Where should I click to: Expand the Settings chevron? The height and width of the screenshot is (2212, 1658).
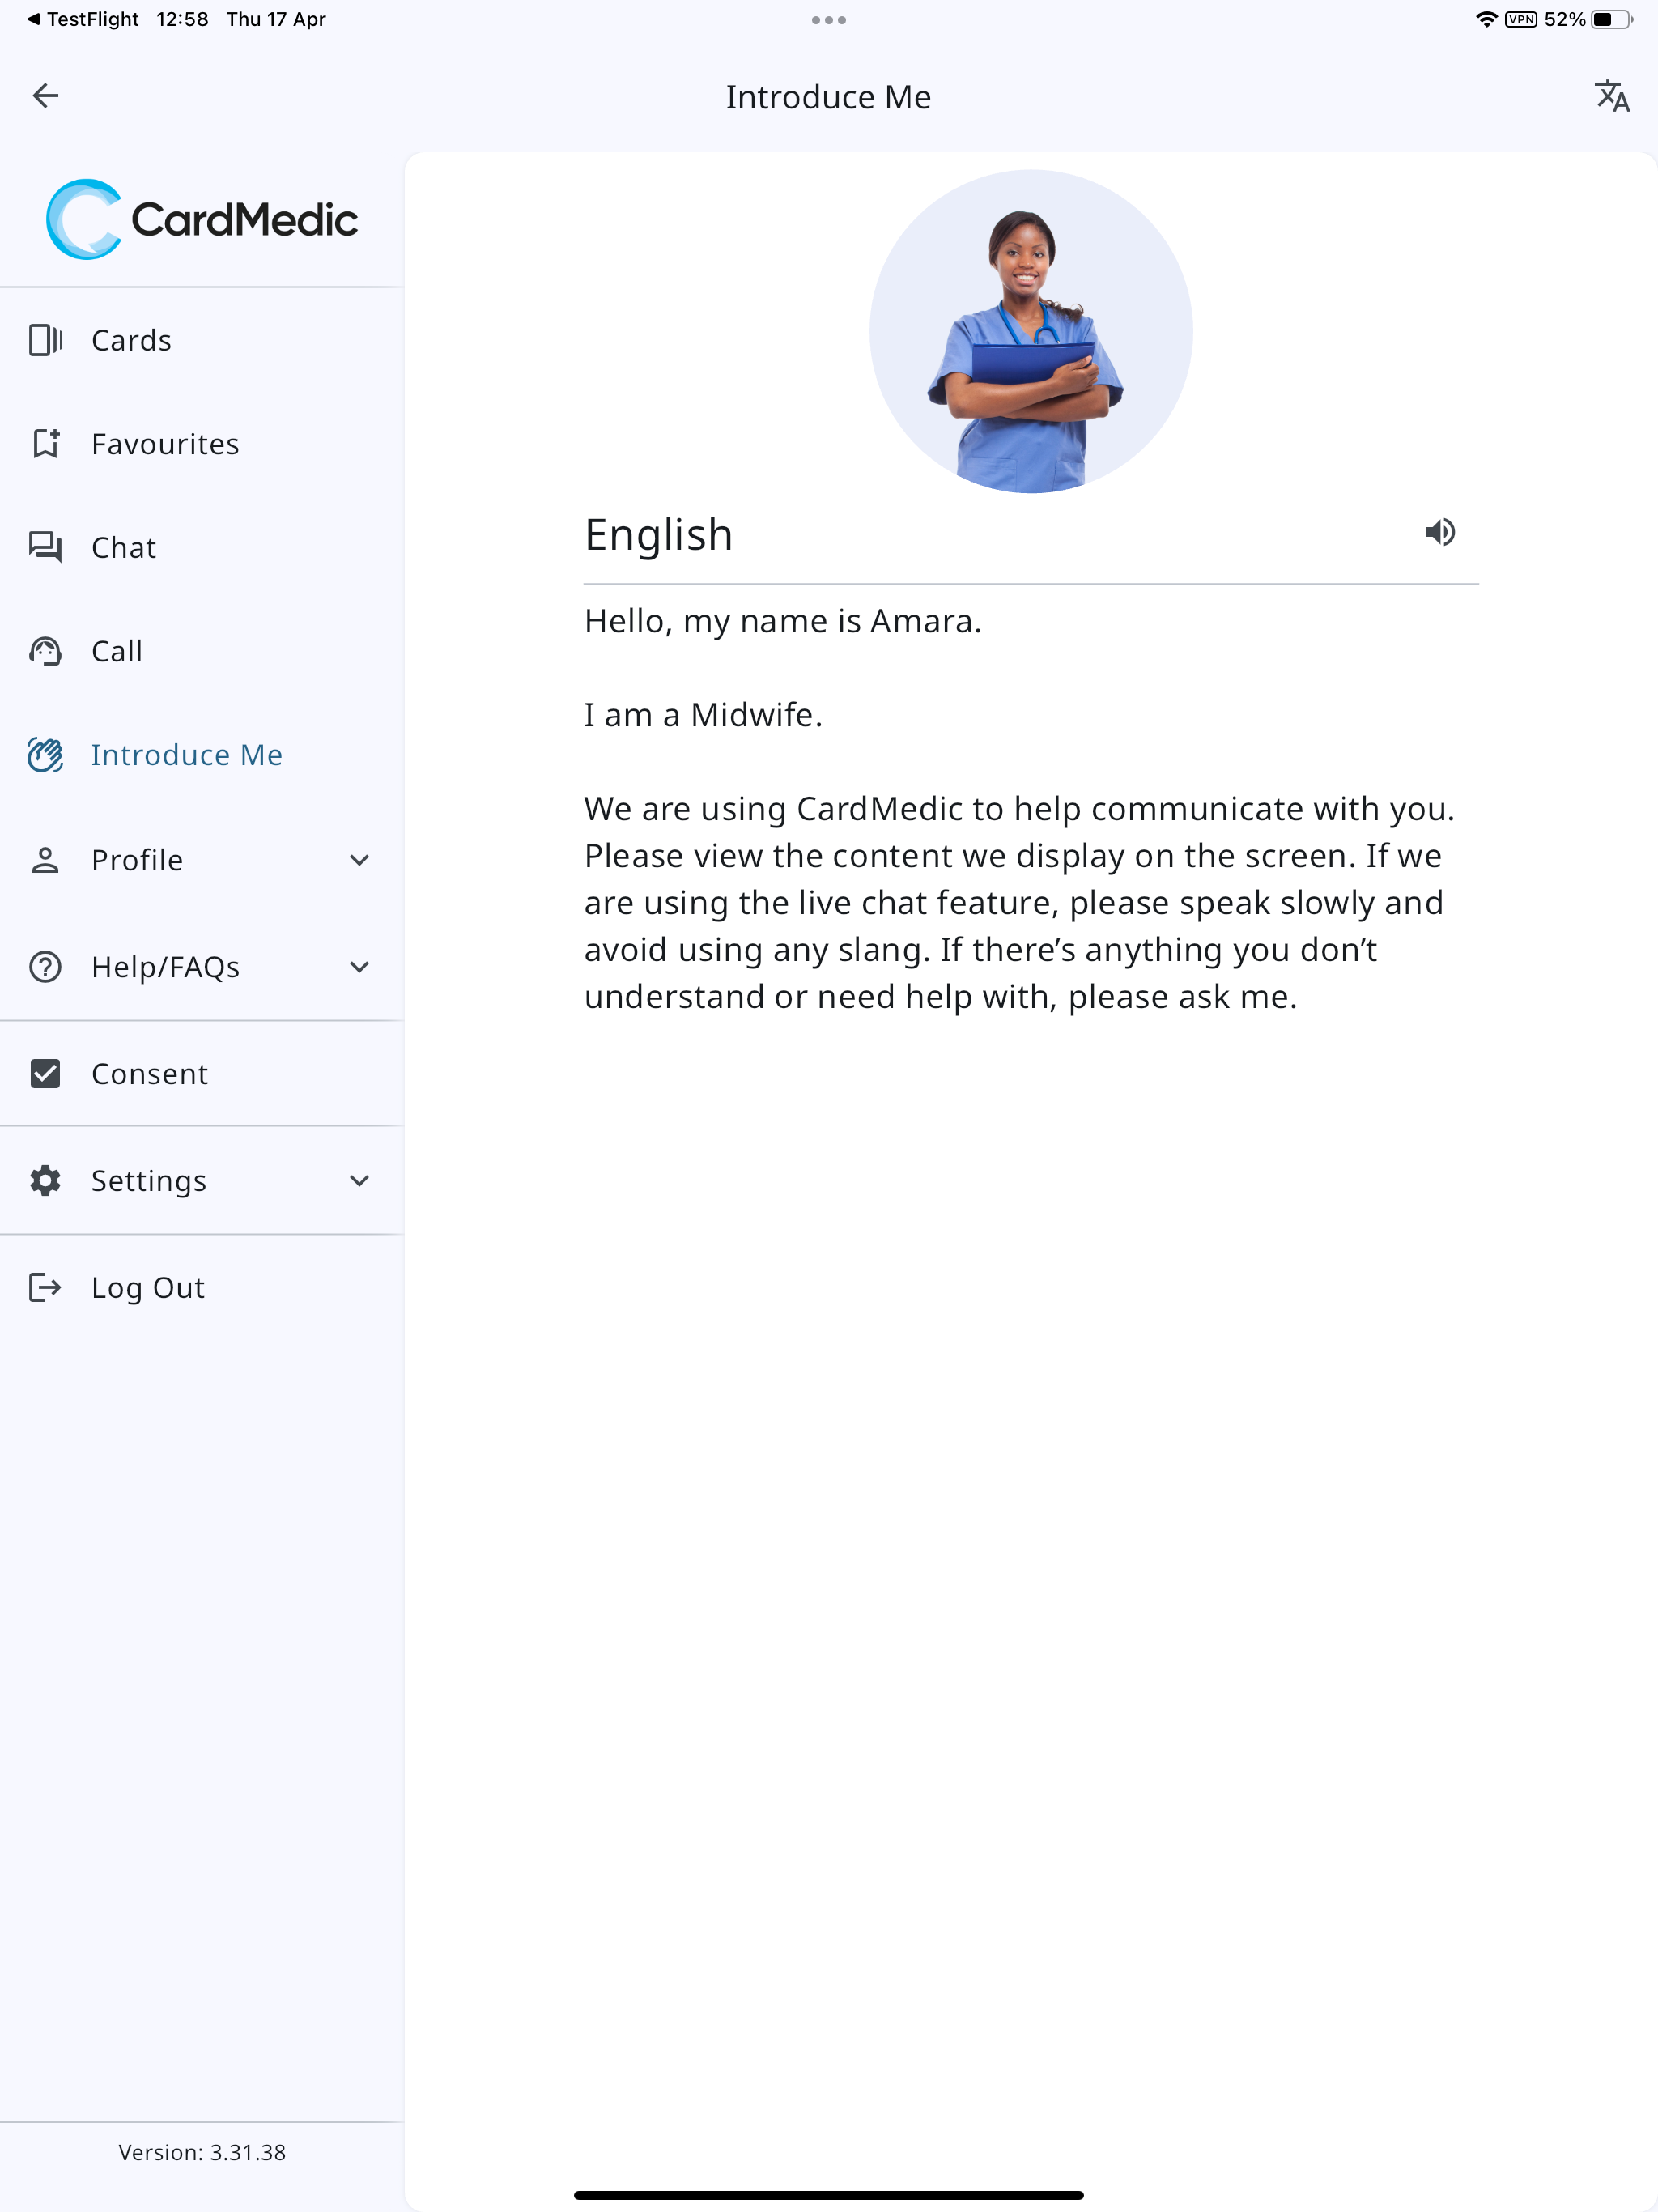[x=359, y=1181]
